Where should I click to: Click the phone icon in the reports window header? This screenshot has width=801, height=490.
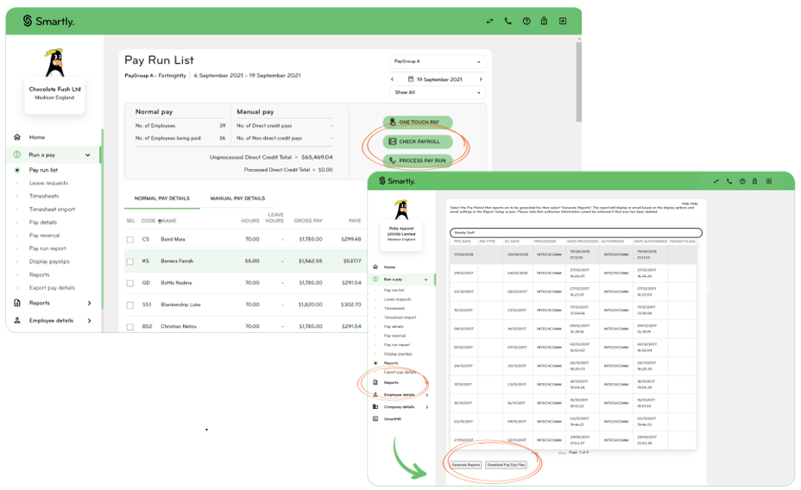(729, 181)
